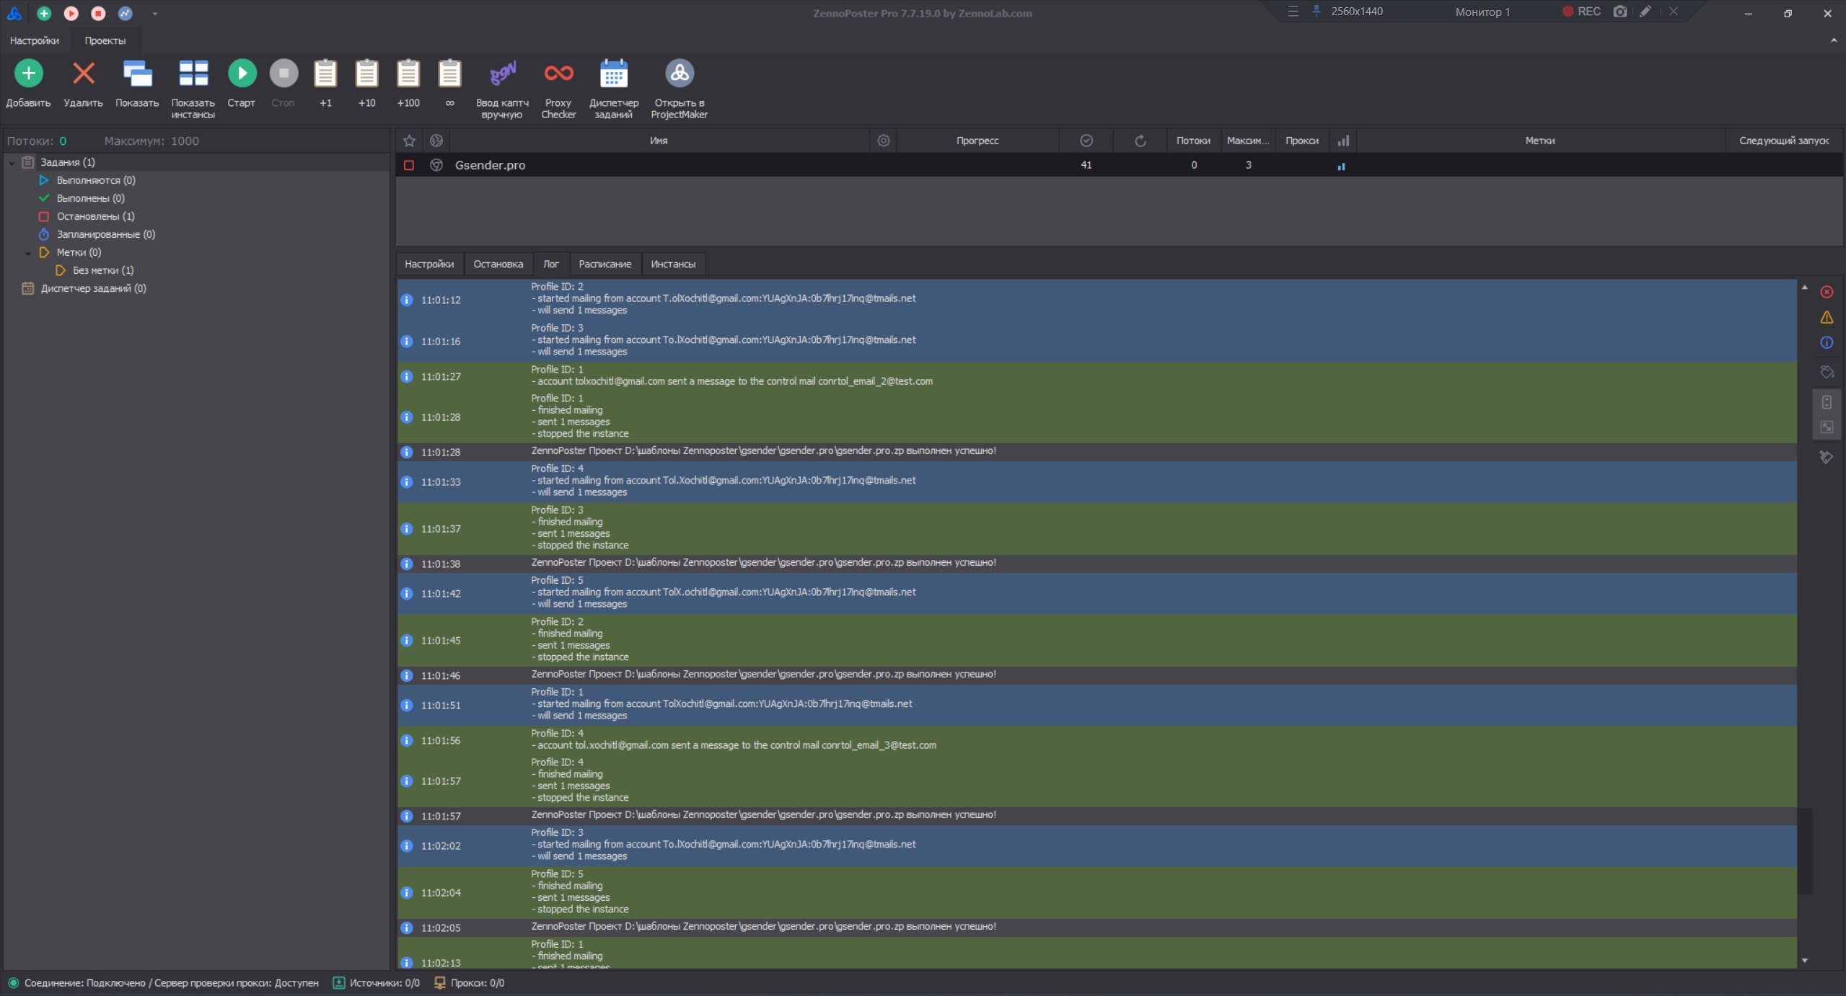Click Источники: 0/0 status bar entry
The image size is (1846, 996).
pyautogui.click(x=377, y=982)
